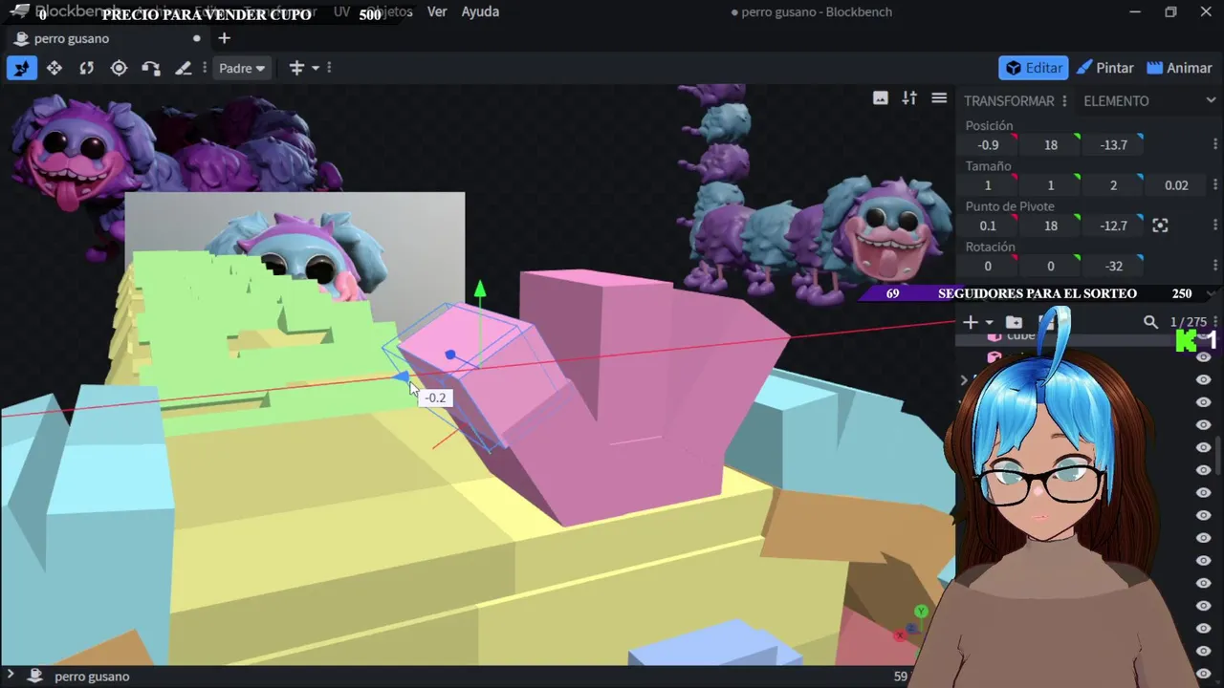Viewport: 1224px width, 688px height.
Task: Expand the status bar arrow at bottom left
Action: point(11,676)
